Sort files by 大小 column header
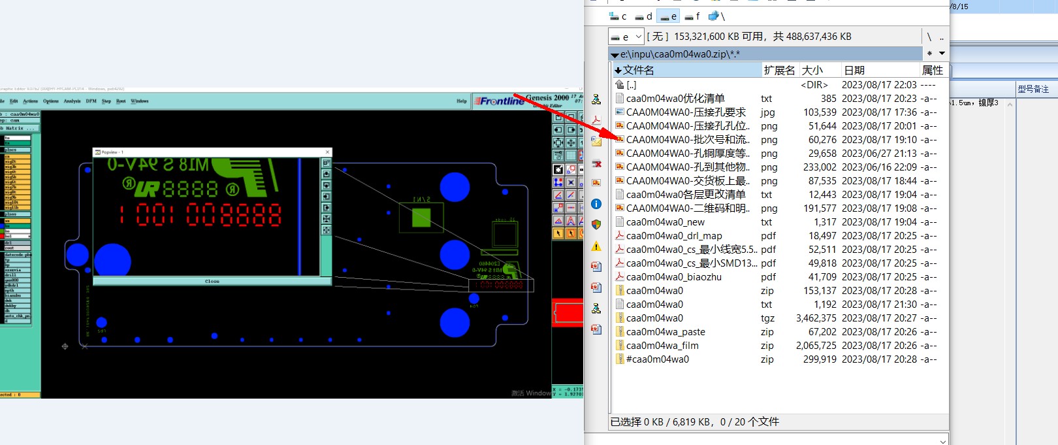Image resolution: width=1058 pixels, height=445 pixels. (x=819, y=70)
